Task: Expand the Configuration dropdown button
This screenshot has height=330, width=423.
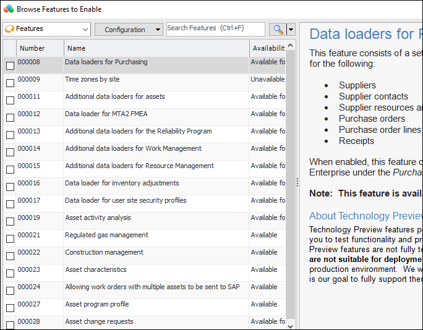Action: [158, 30]
